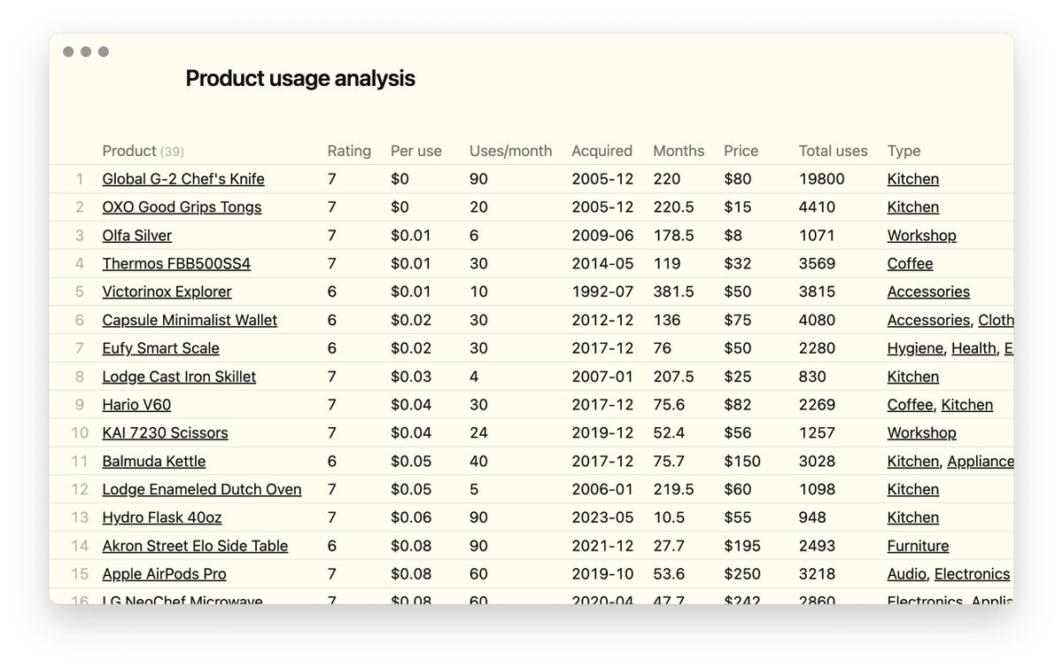Select the price cell $195
The width and height of the screenshot is (1063, 669).
click(742, 547)
